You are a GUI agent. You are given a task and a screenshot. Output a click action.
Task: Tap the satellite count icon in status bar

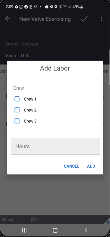(x=33, y=220)
